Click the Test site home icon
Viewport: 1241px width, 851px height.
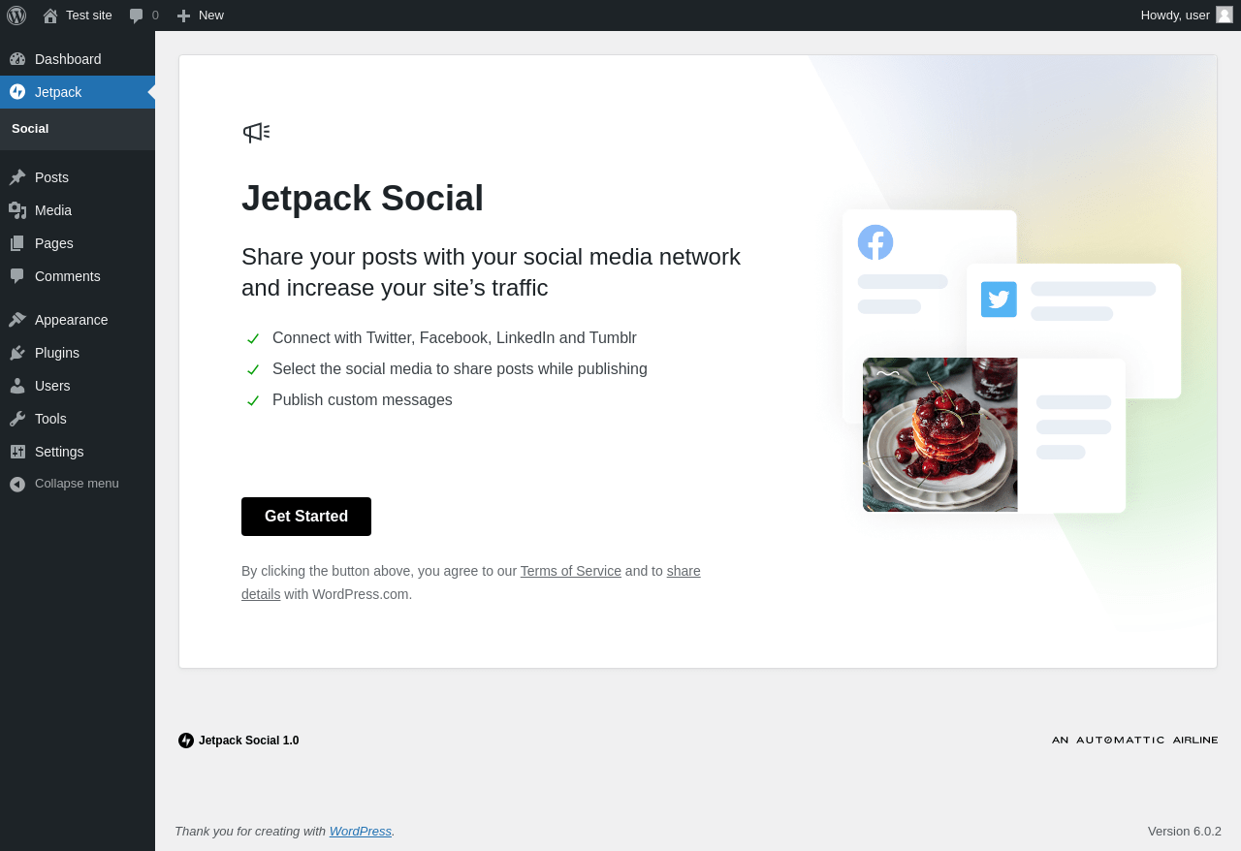pyautogui.click(x=50, y=16)
